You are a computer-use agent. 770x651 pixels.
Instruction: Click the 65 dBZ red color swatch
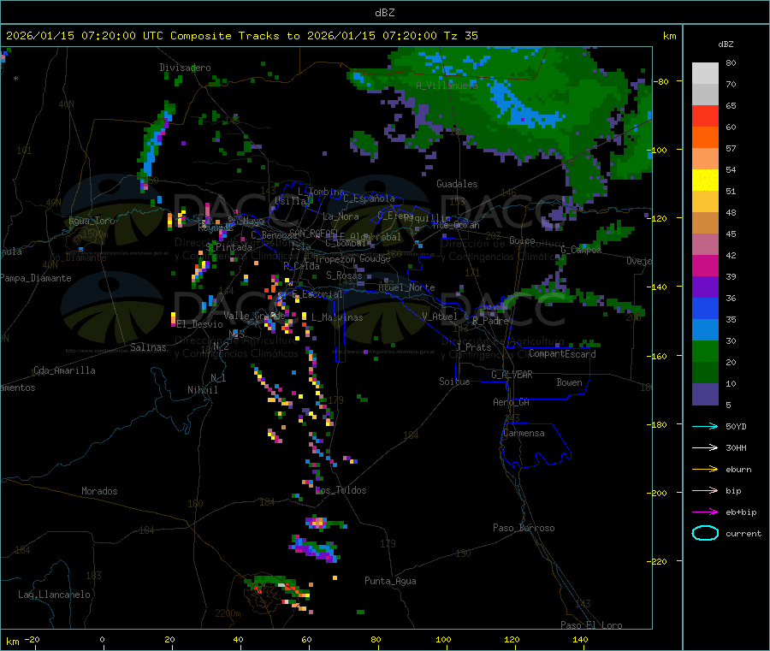(x=705, y=115)
